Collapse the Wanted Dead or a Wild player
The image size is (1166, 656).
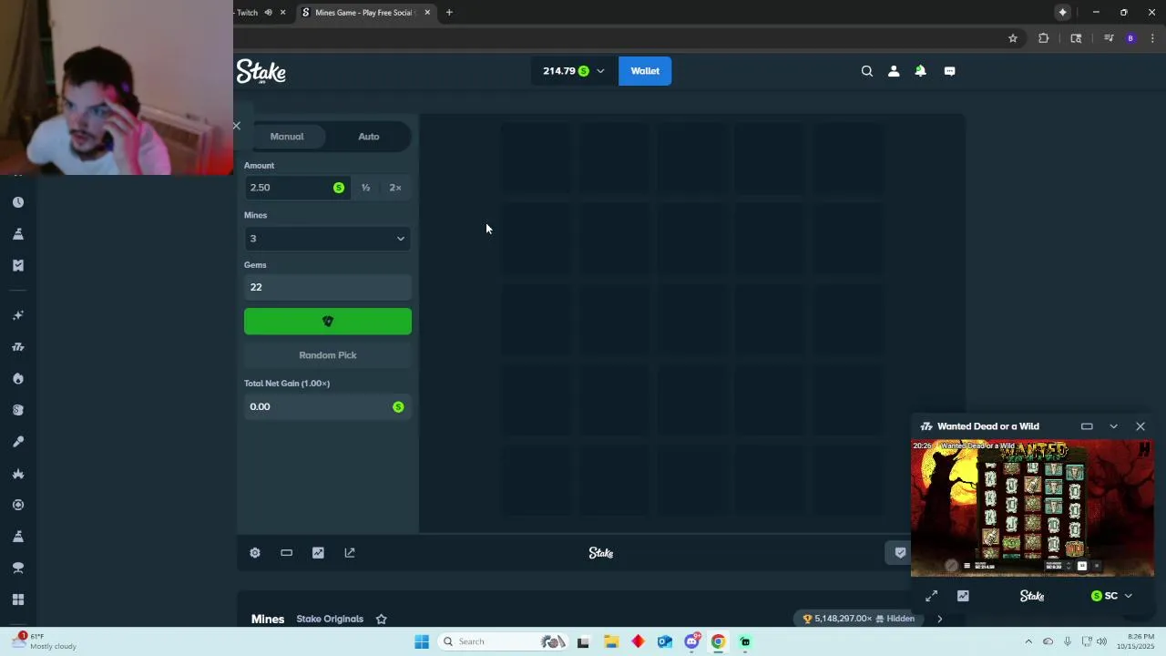coord(1113,426)
